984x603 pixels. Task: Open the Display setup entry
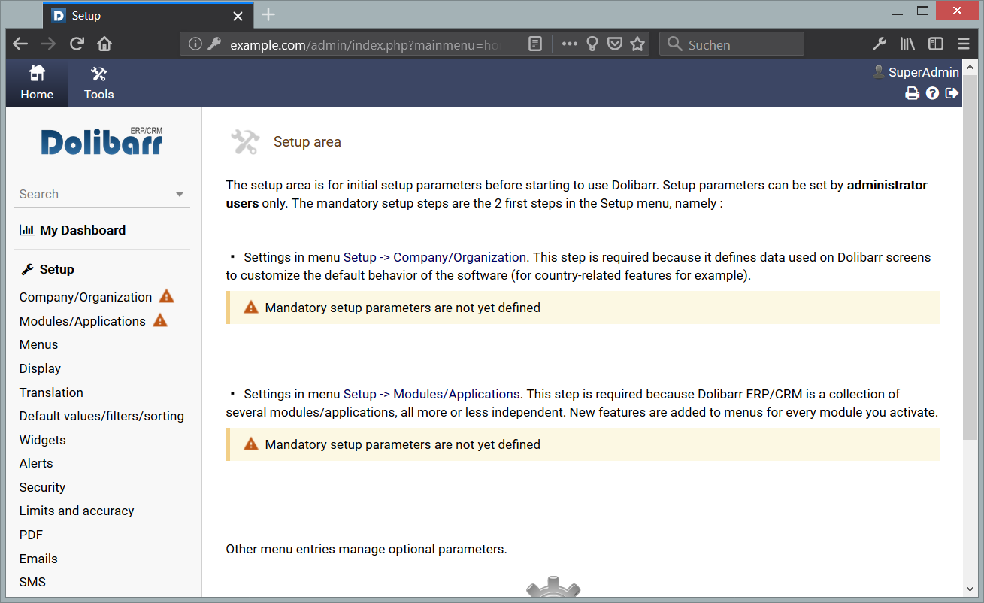coord(40,368)
